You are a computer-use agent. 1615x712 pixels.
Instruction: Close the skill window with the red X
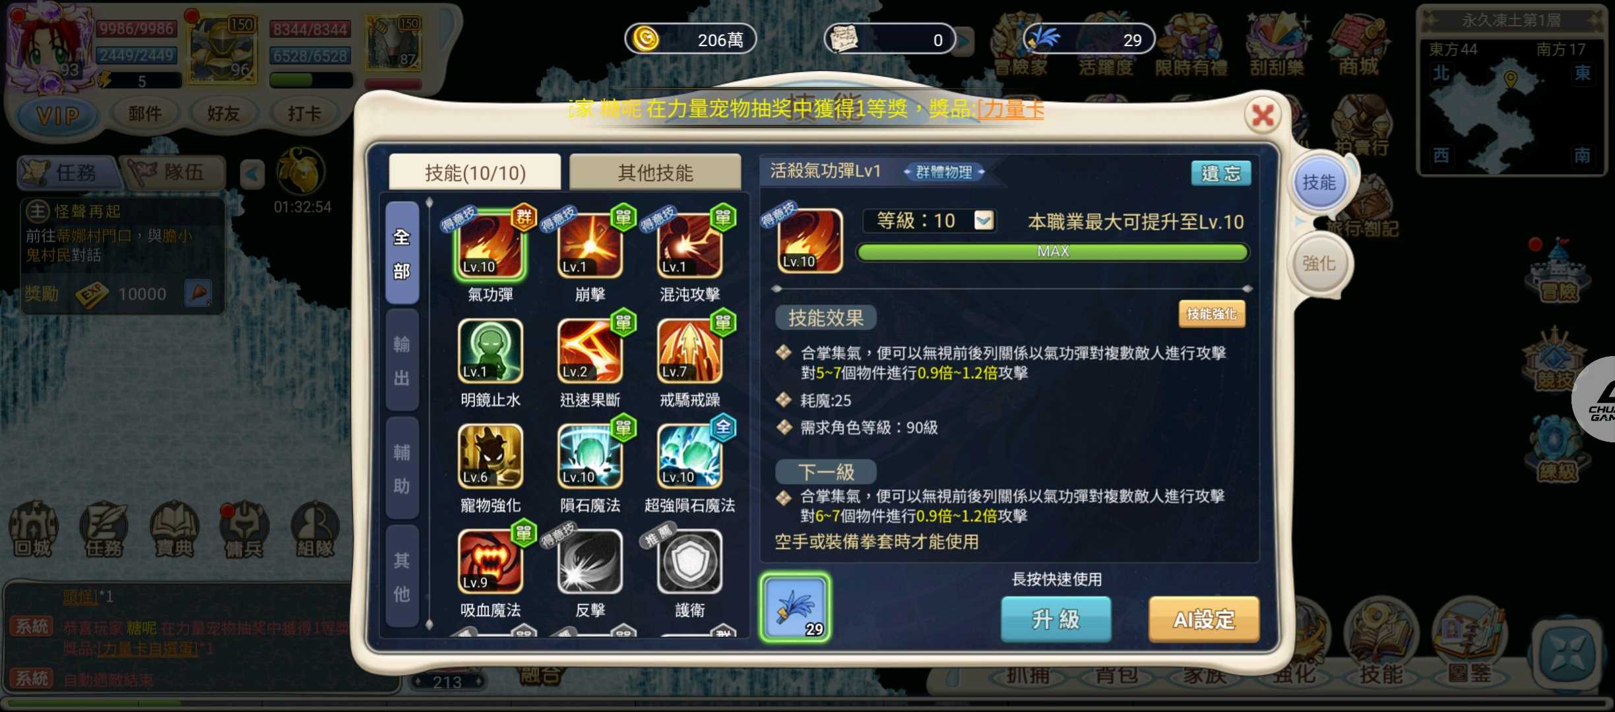(x=1263, y=115)
